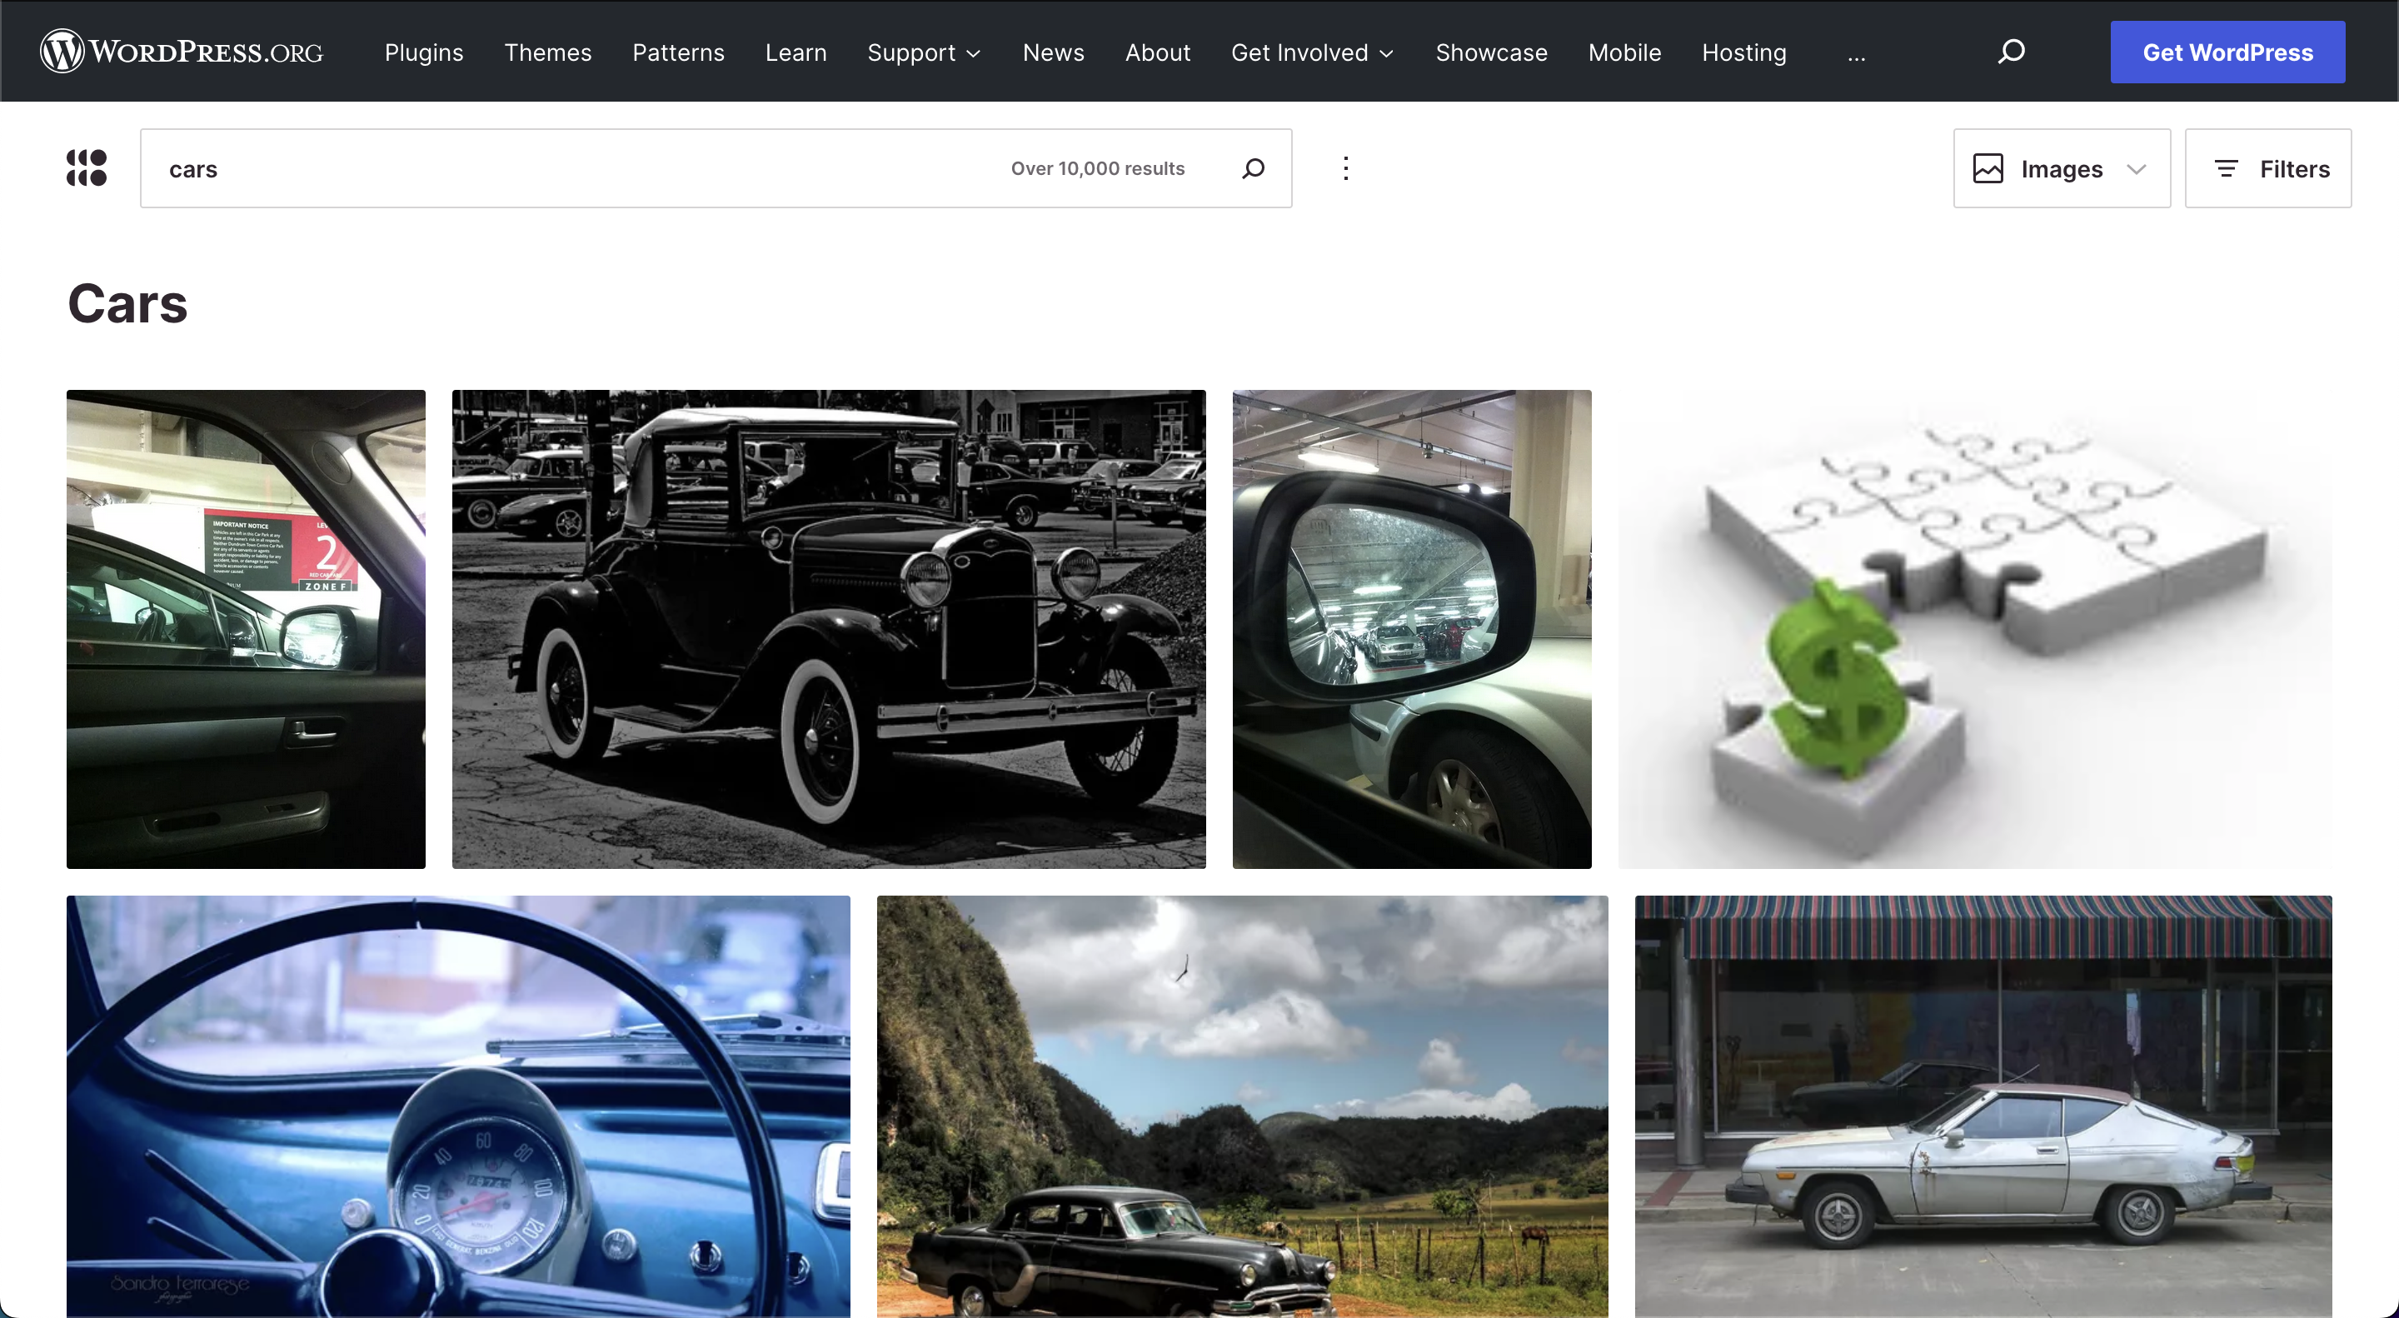Submit the cars search query
Image resolution: width=2399 pixels, height=1318 pixels.
(1254, 168)
